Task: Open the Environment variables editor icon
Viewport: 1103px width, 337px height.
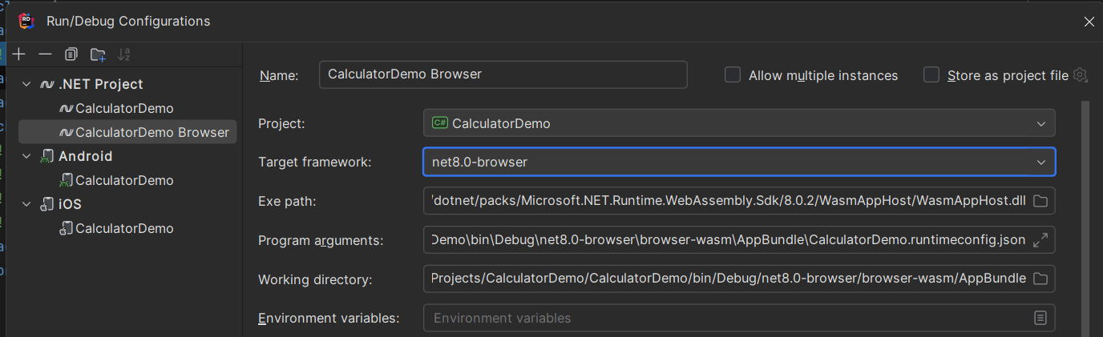Action: pos(1040,318)
